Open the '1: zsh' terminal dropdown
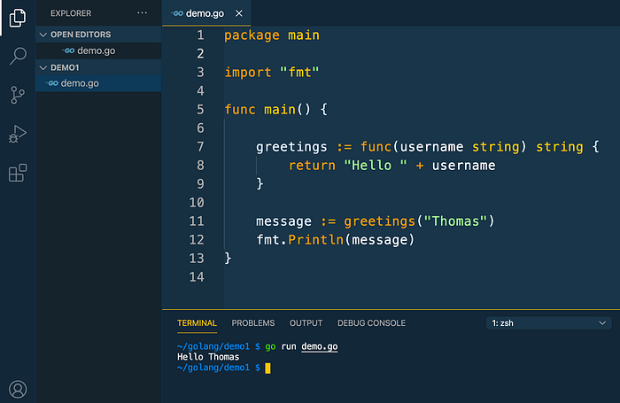The width and height of the screenshot is (620, 403). coord(549,323)
